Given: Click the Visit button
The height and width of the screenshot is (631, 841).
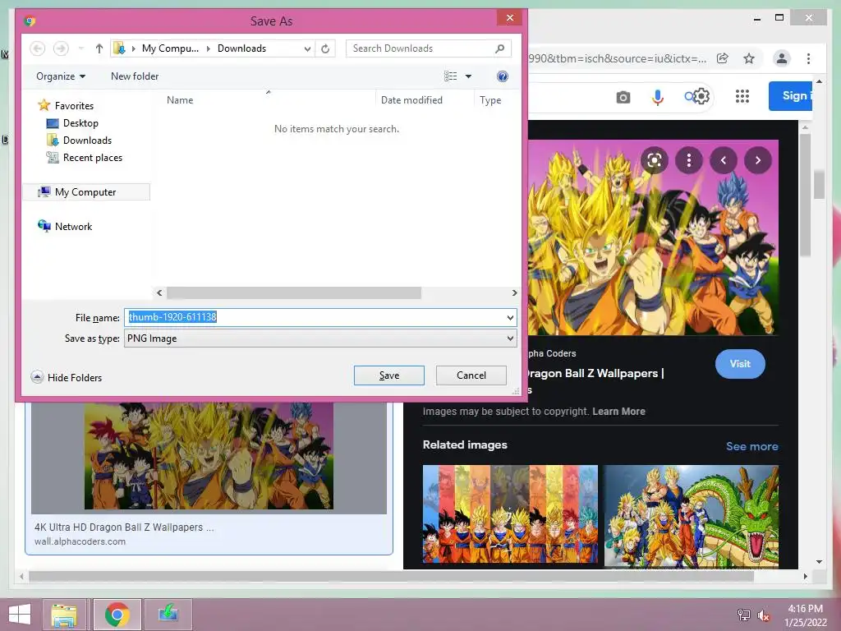Looking at the screenshot, I should tap(740, 364).
